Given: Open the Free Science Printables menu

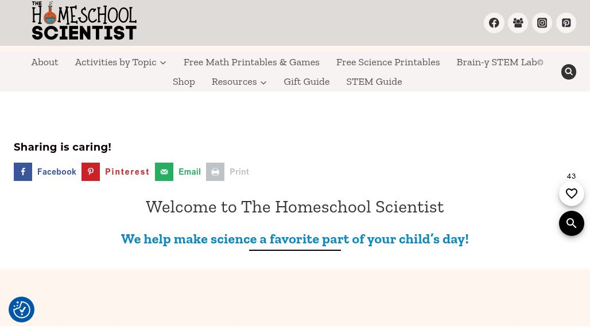Looking at the screenshot, I should pos(388,62).
